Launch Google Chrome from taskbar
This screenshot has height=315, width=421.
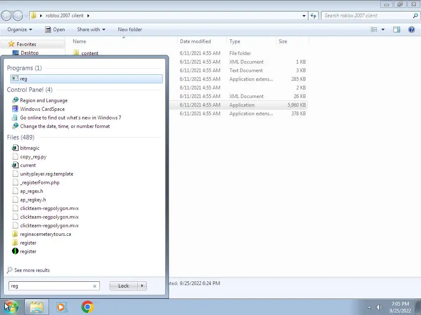87,307
